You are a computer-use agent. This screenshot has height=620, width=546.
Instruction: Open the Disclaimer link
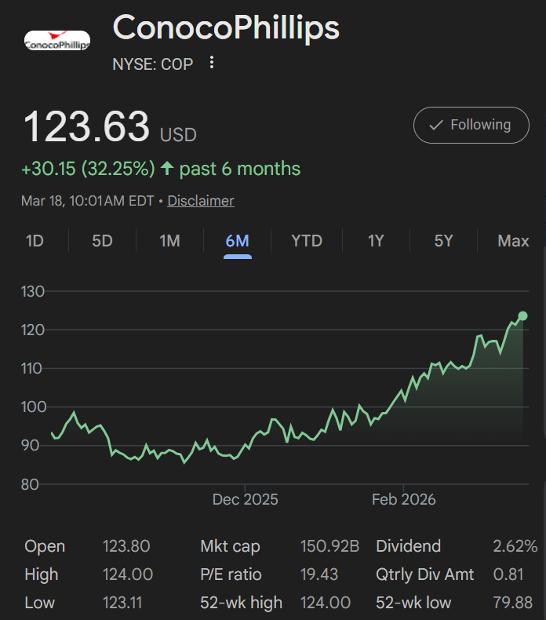(x=201, y=201)
